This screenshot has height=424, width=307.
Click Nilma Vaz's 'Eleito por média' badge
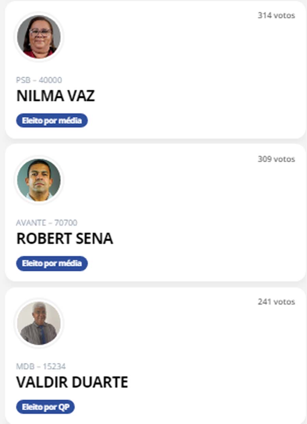coord(52,121)
